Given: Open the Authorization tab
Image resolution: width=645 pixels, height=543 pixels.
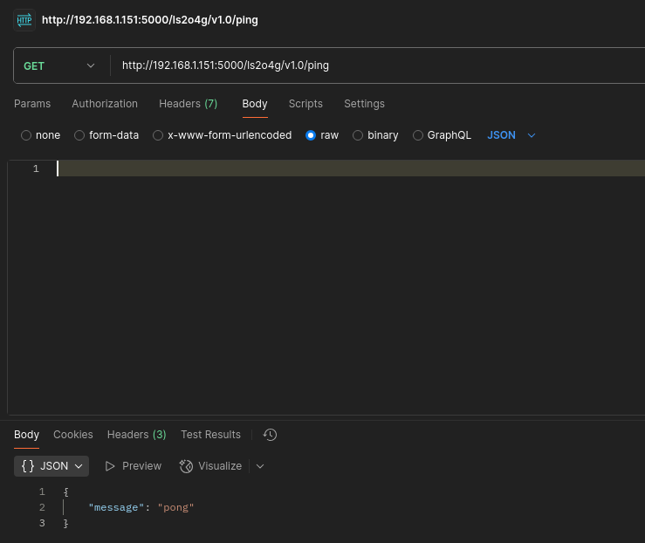Looking at the screenshot, I should click(105, 104).
